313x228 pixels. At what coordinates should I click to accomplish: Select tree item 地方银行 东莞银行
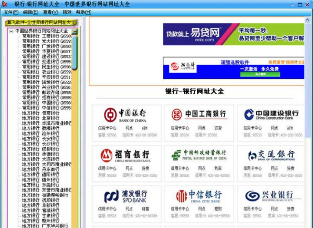click(x=41, y=185)
